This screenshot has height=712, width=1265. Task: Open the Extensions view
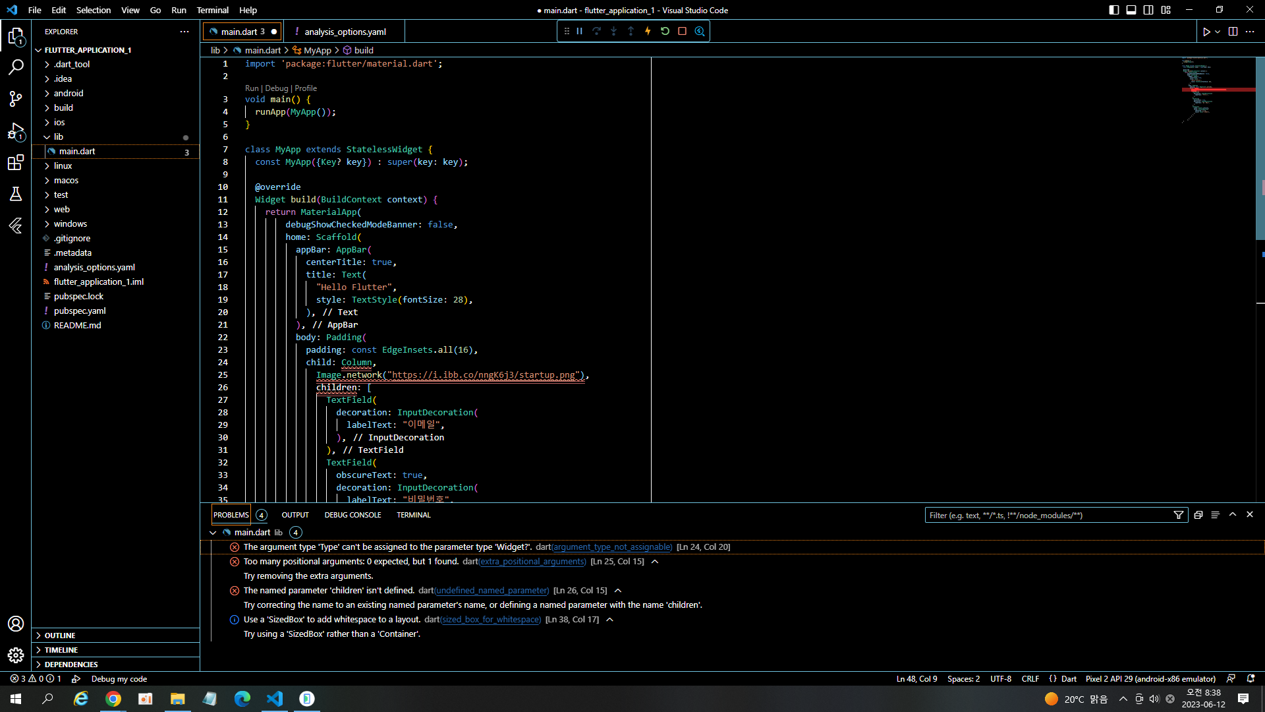[x=16, y=163]
